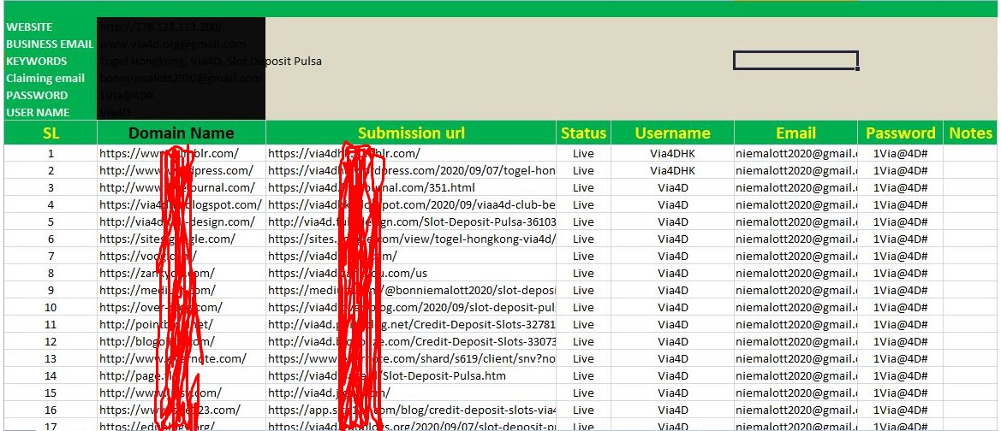Select username Via4DHK in row 2
The width and height of the screenshot is (1001, 431).
[672, 170]
